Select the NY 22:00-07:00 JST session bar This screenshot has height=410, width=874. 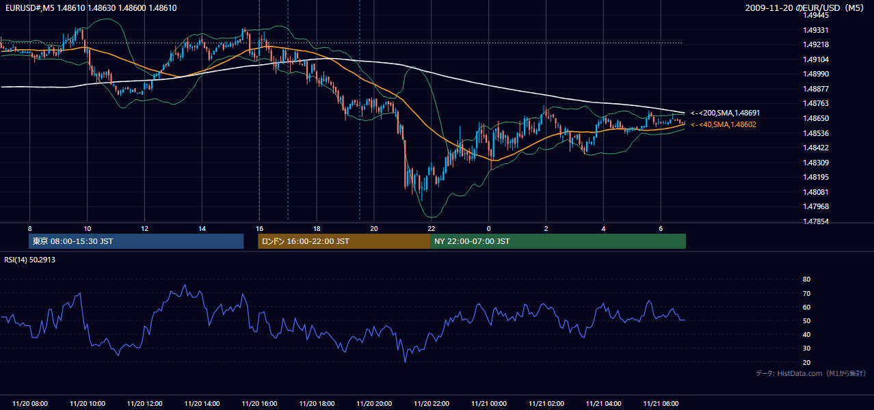[558, 241]
